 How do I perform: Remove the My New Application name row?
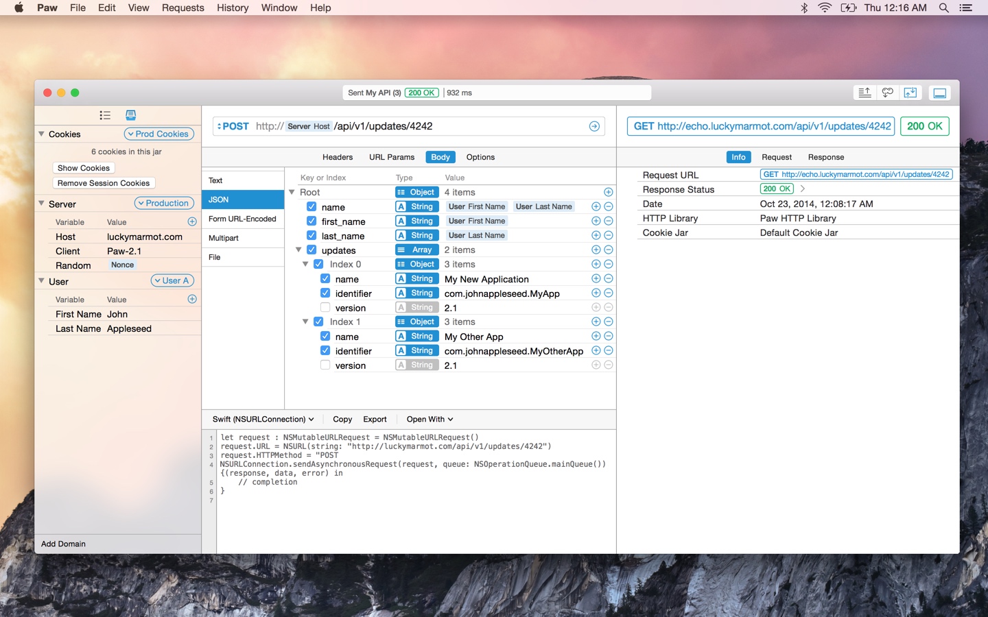pyautogui.click(x=608, y=278)
